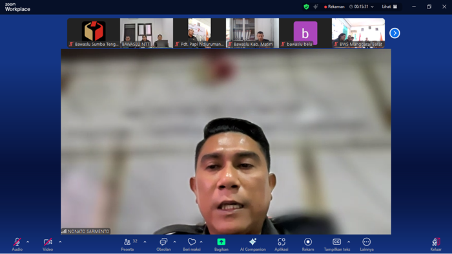Expand Beri reaksi options arrow
This screenshot has width=452, height=254.
point(201,242)
